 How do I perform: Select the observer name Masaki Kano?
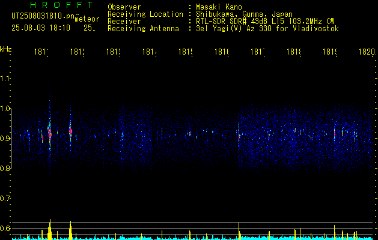219,7
